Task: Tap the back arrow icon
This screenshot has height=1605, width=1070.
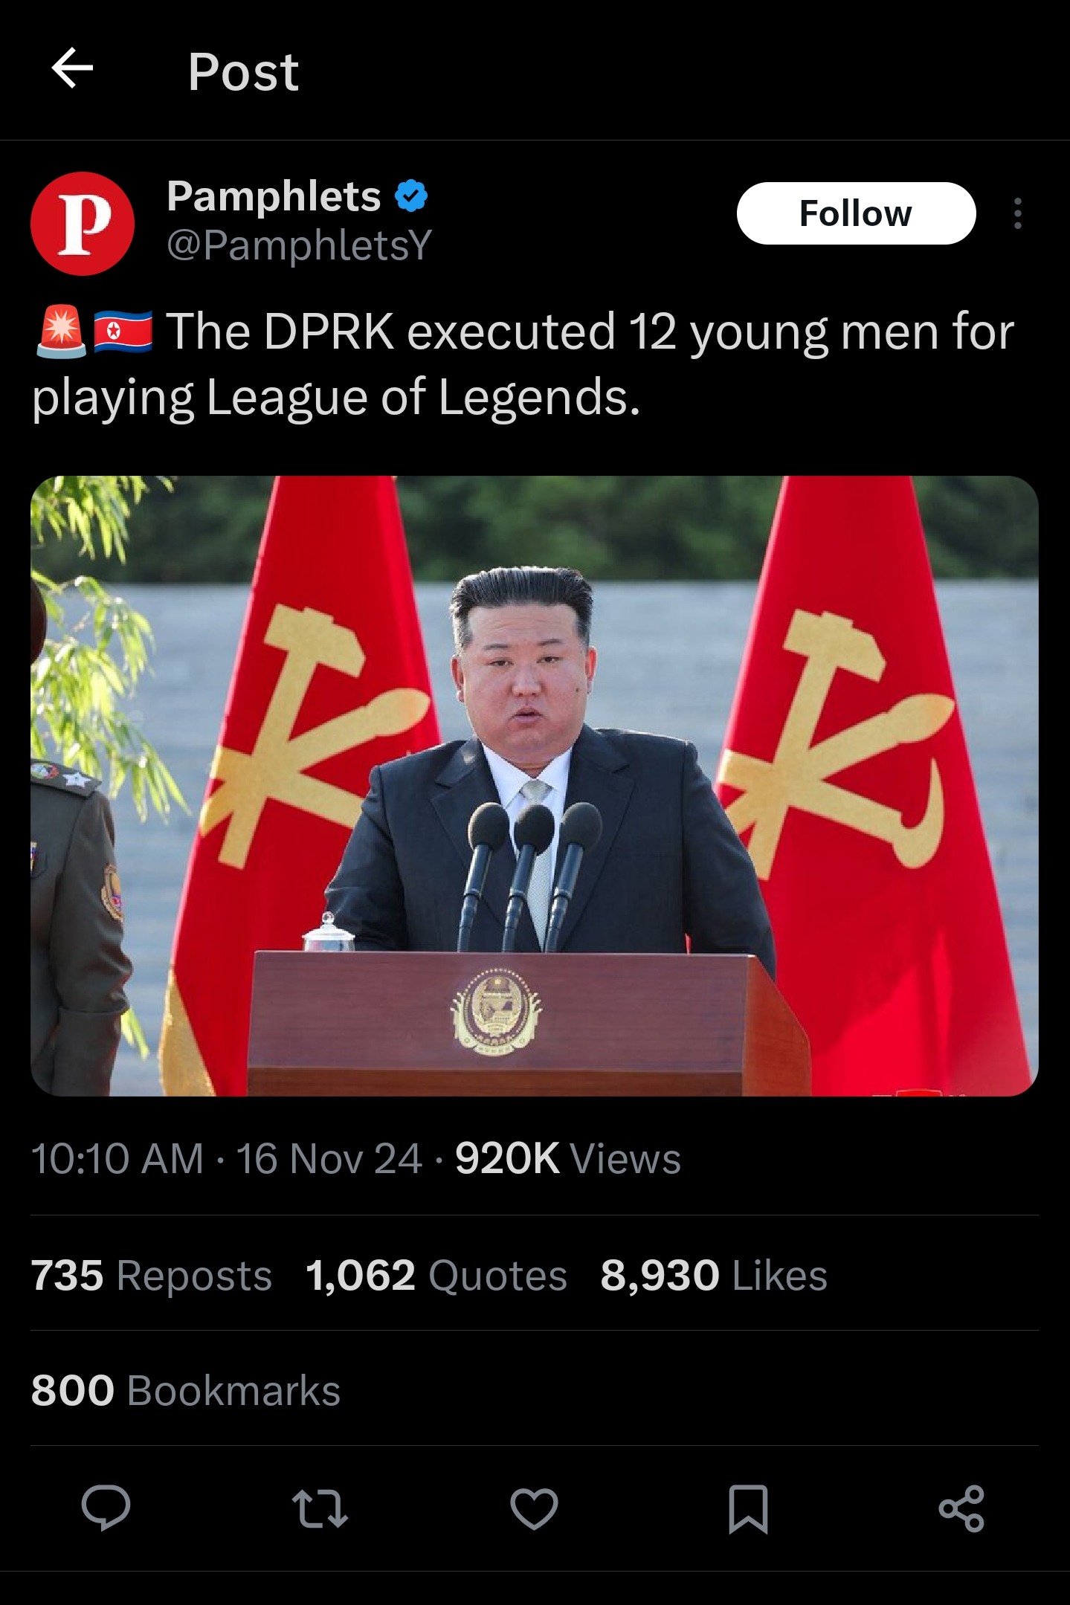Action: tap(72, 68)
